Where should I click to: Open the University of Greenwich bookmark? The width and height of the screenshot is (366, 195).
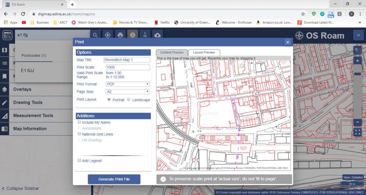tap(192, 22)
